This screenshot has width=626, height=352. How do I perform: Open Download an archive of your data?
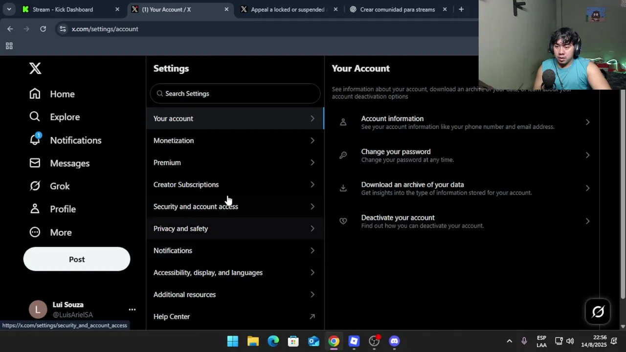click(412, 185)
